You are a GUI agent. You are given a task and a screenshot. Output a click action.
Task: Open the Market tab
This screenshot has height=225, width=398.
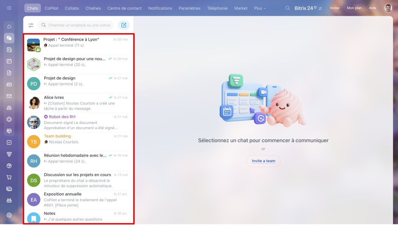coord(241,8)
